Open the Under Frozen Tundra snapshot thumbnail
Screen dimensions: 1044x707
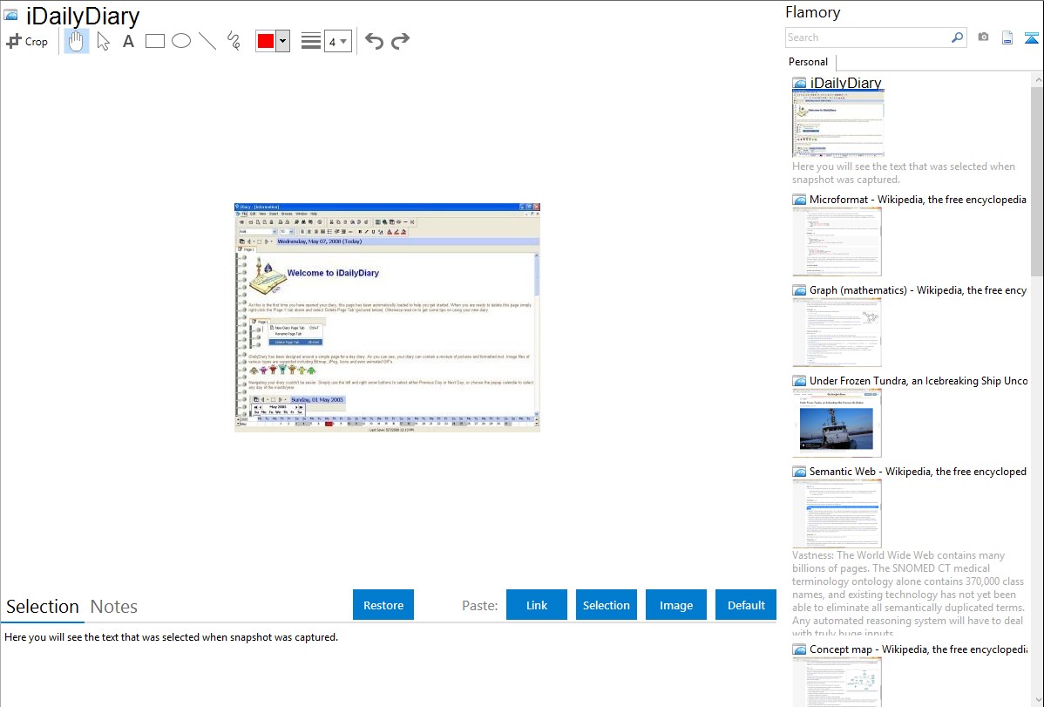coord(837,423)
